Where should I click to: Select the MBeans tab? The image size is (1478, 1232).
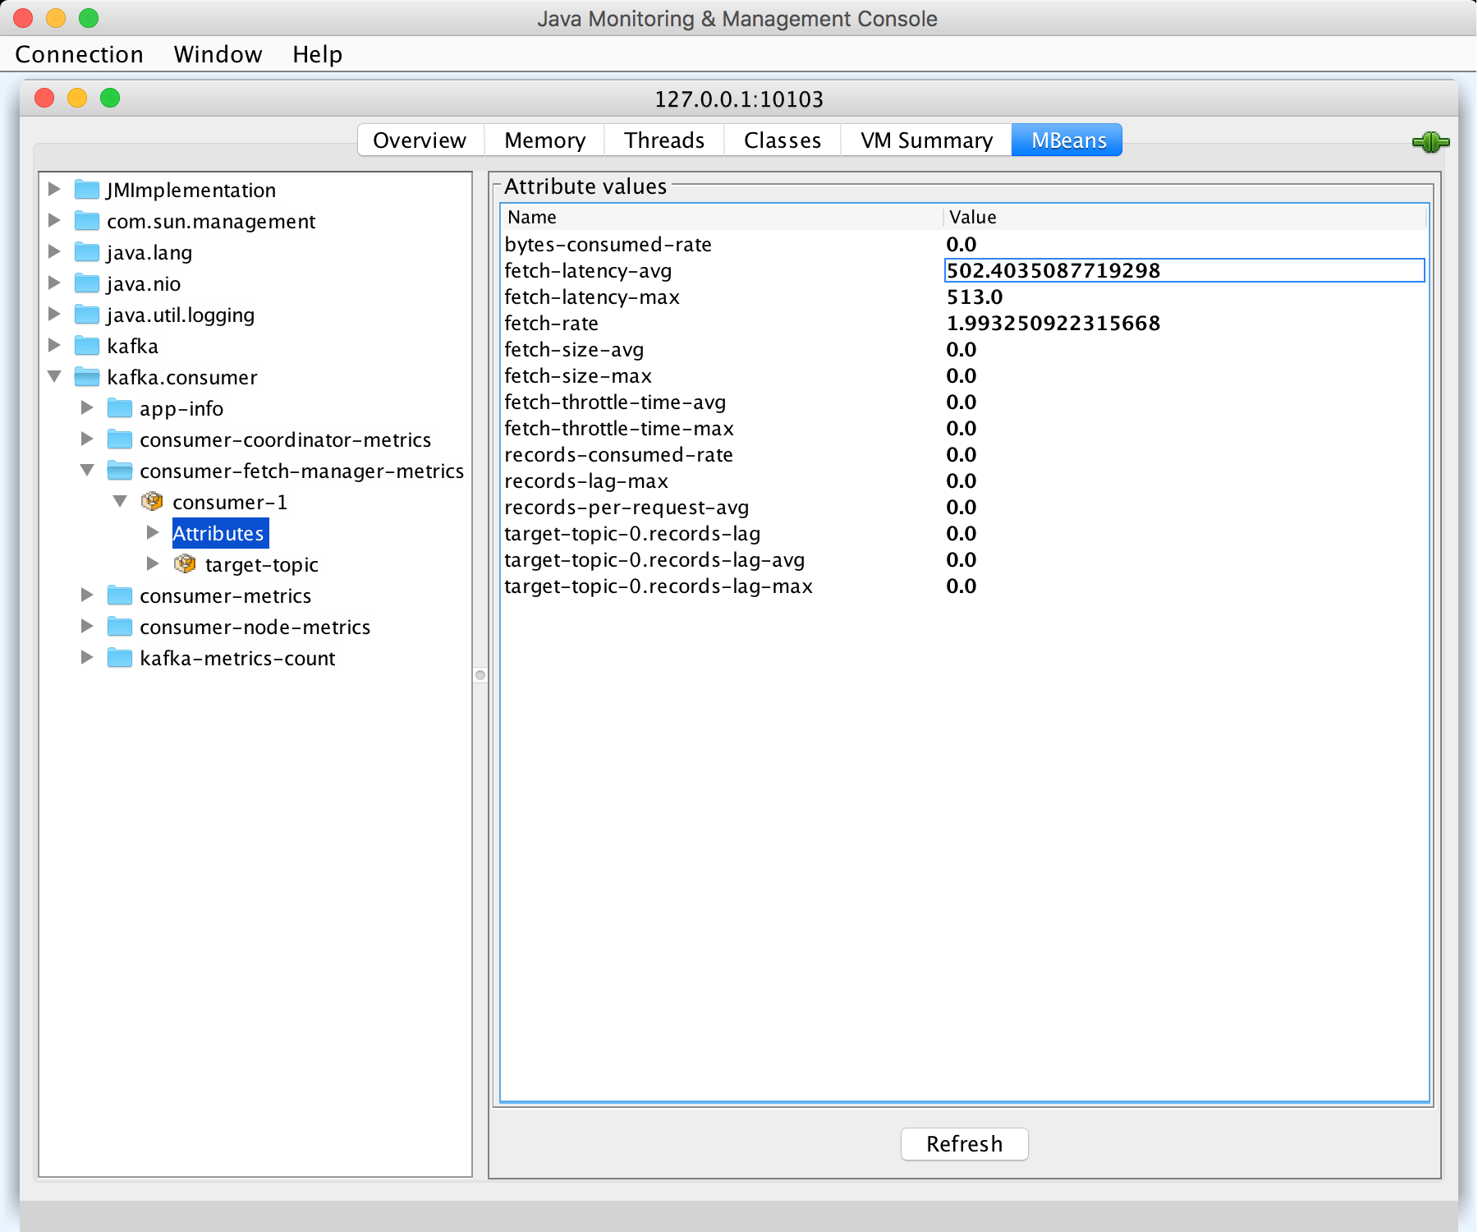[1068, 140]
